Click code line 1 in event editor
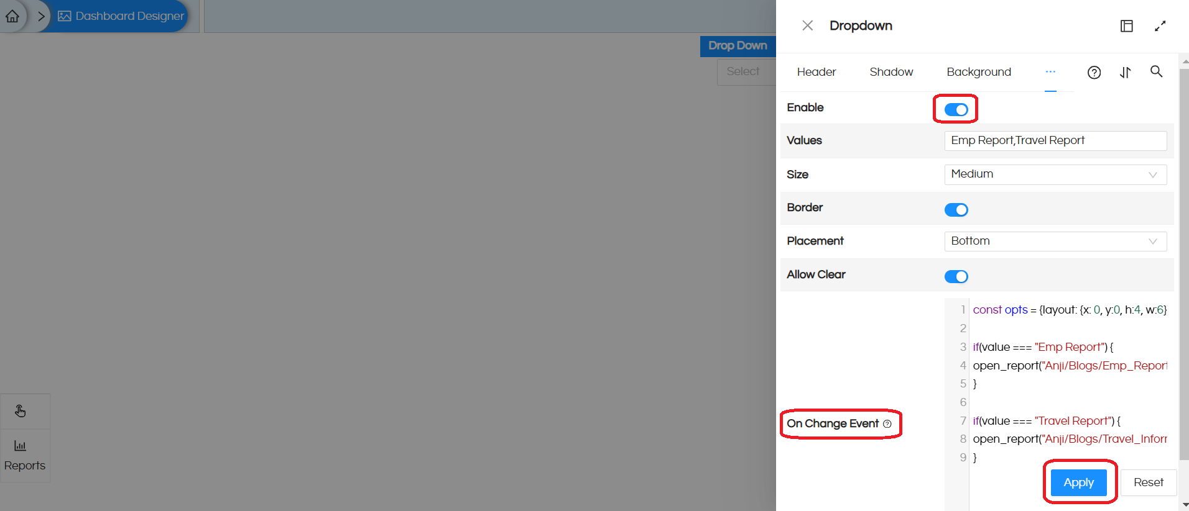1189x511 pixels. (1070, 310)
